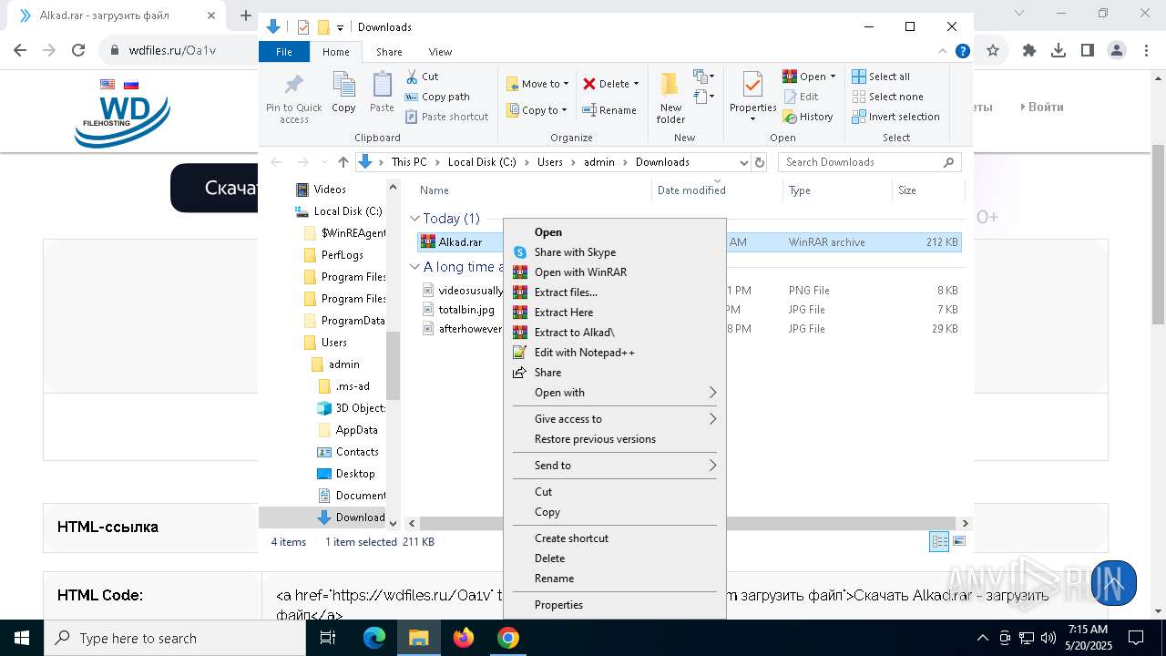
Task: Choose Extract Here option
Action: click(614, 313)
